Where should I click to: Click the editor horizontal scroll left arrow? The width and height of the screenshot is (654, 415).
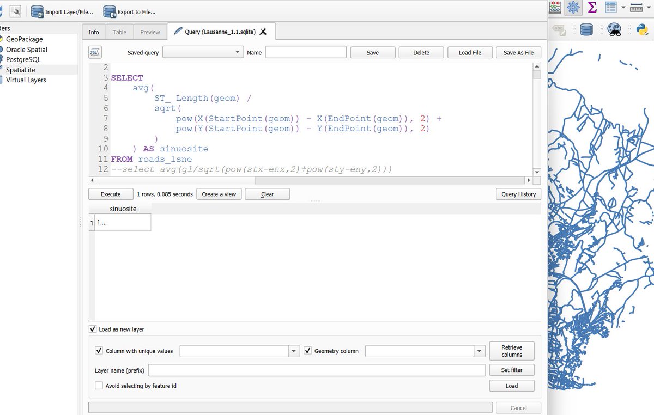93,180
